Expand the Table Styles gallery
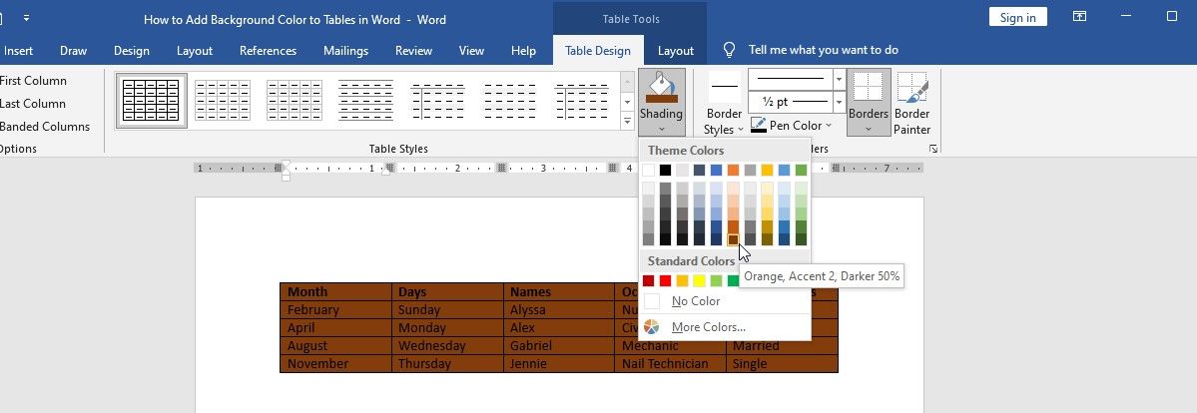The height and width of the screenshot is (413, 1197). [627, 122]
